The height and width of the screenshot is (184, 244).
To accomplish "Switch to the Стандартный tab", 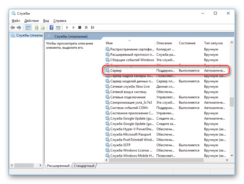I will click(x=84, y=166).
